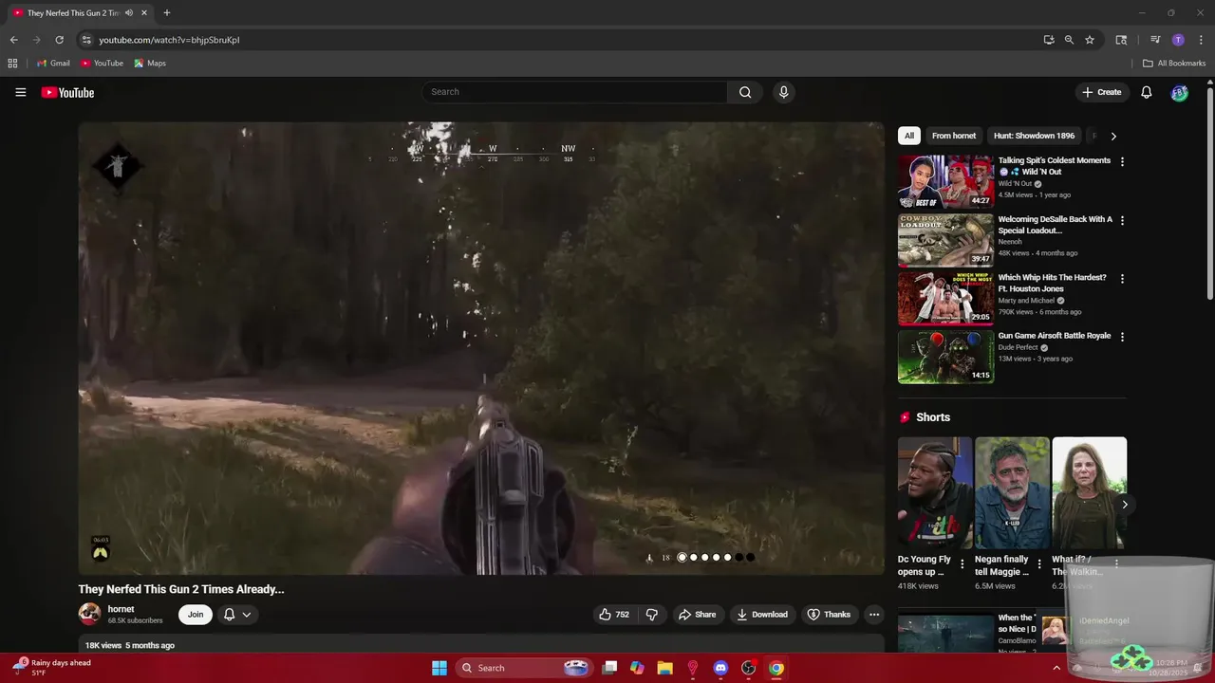Open the Maps bookmark
Screen dimensions: 1215x683
point(150,64)
